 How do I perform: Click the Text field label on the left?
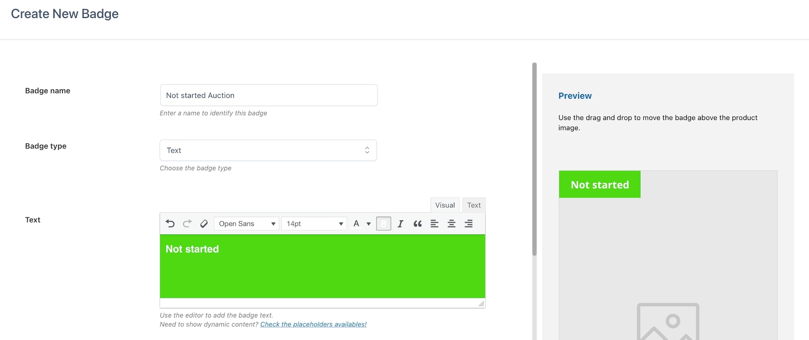[33, 220]
